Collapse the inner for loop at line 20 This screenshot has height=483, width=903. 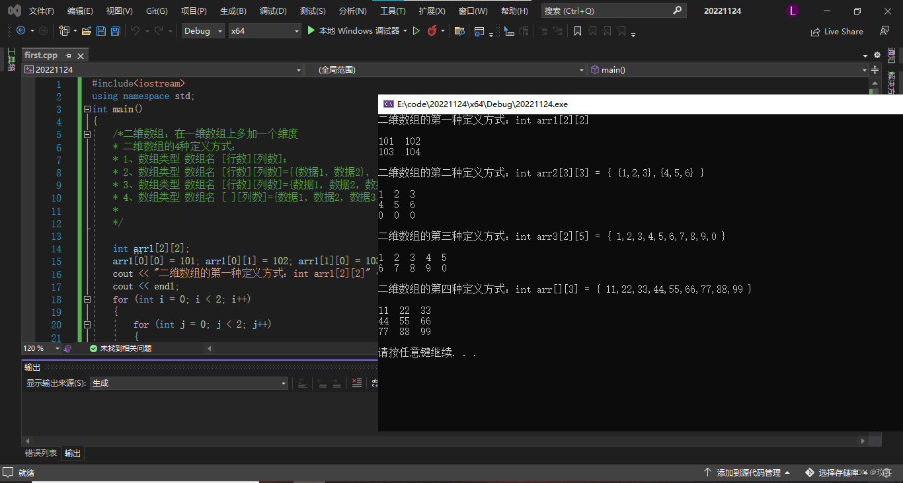point(87,325)
